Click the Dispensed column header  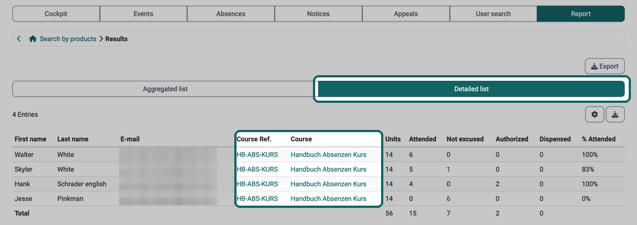555,139
